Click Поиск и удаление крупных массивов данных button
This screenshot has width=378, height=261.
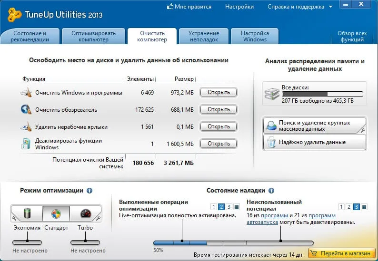point(315,126)
